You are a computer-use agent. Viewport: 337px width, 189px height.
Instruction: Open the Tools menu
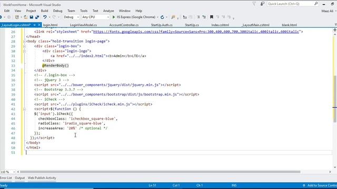coord(84,11)
